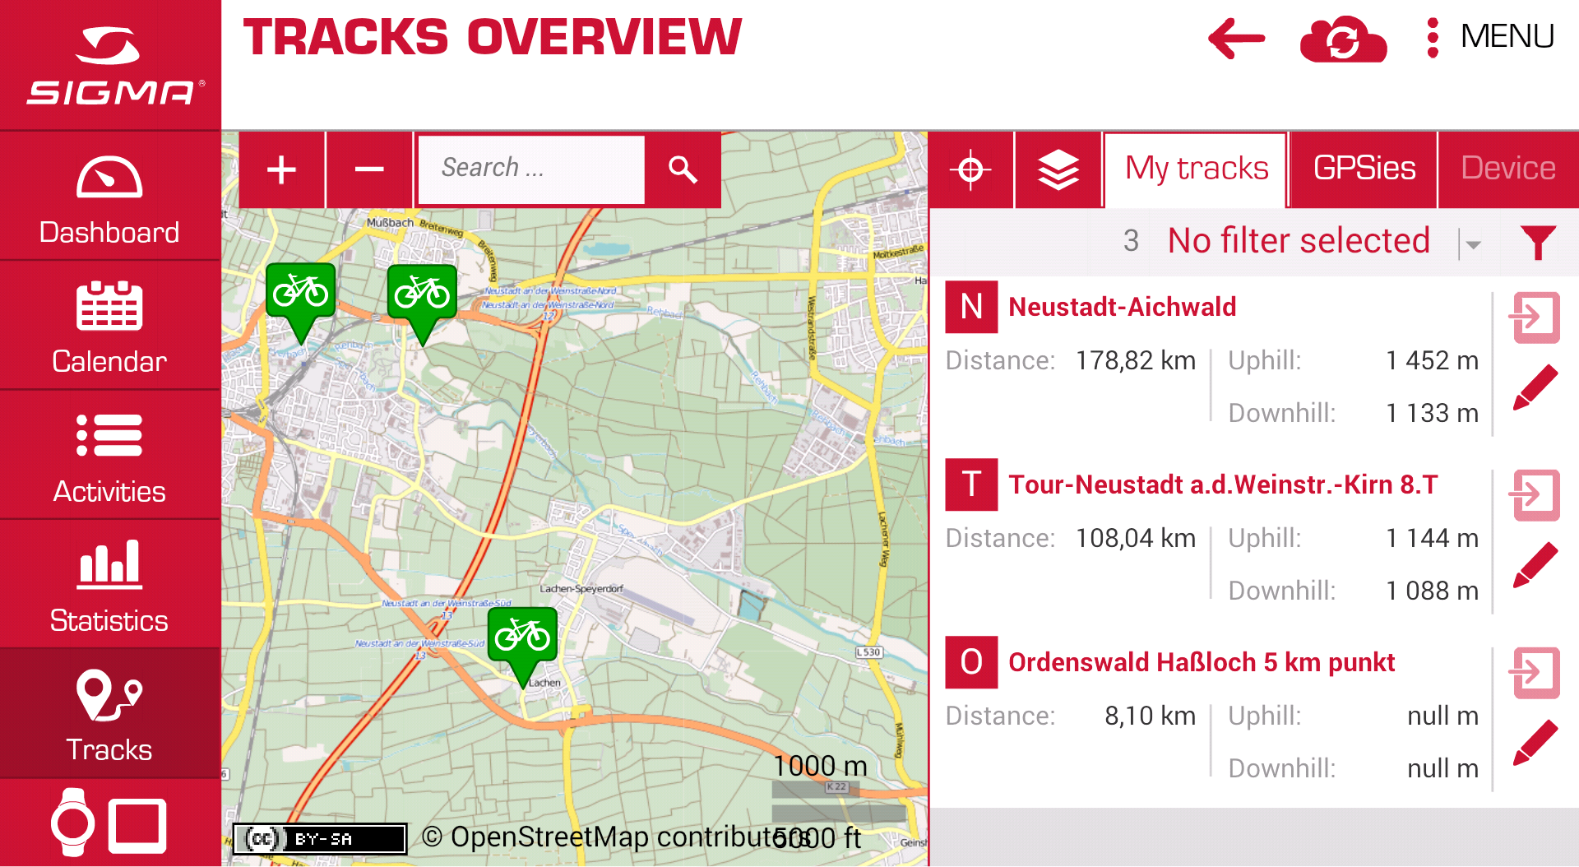Switch to the My tracks tab
This screenshot has width=1579, height=867.
(x=1196, y=169)
